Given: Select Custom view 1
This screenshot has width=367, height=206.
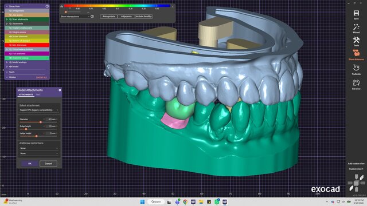Looking at the screenshot, I should point(356,169).
